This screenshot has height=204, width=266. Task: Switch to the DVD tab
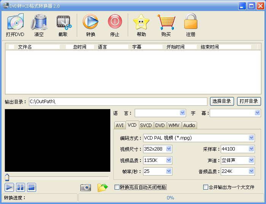[160, 125]
